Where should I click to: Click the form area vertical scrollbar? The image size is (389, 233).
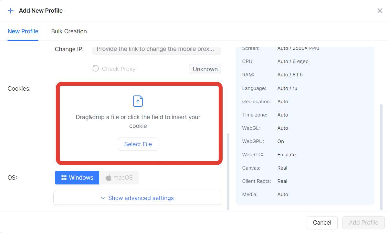point(228,172)
